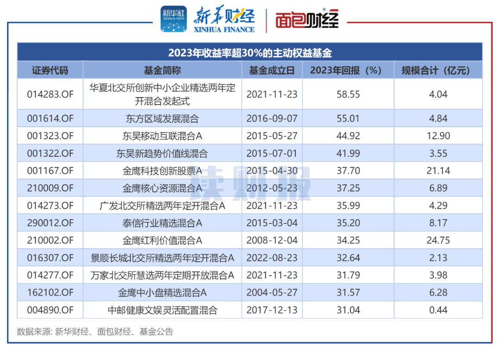Click the 东吴移动互联混合A fund name
This screenshot has height=351, width=500.
tap(162, 136)
